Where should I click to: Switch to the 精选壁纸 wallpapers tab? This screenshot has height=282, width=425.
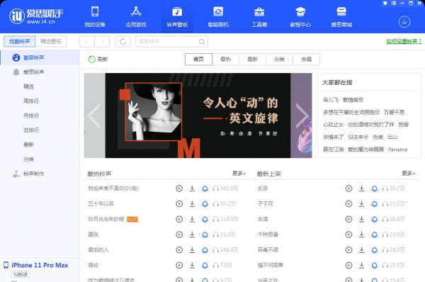51,42
